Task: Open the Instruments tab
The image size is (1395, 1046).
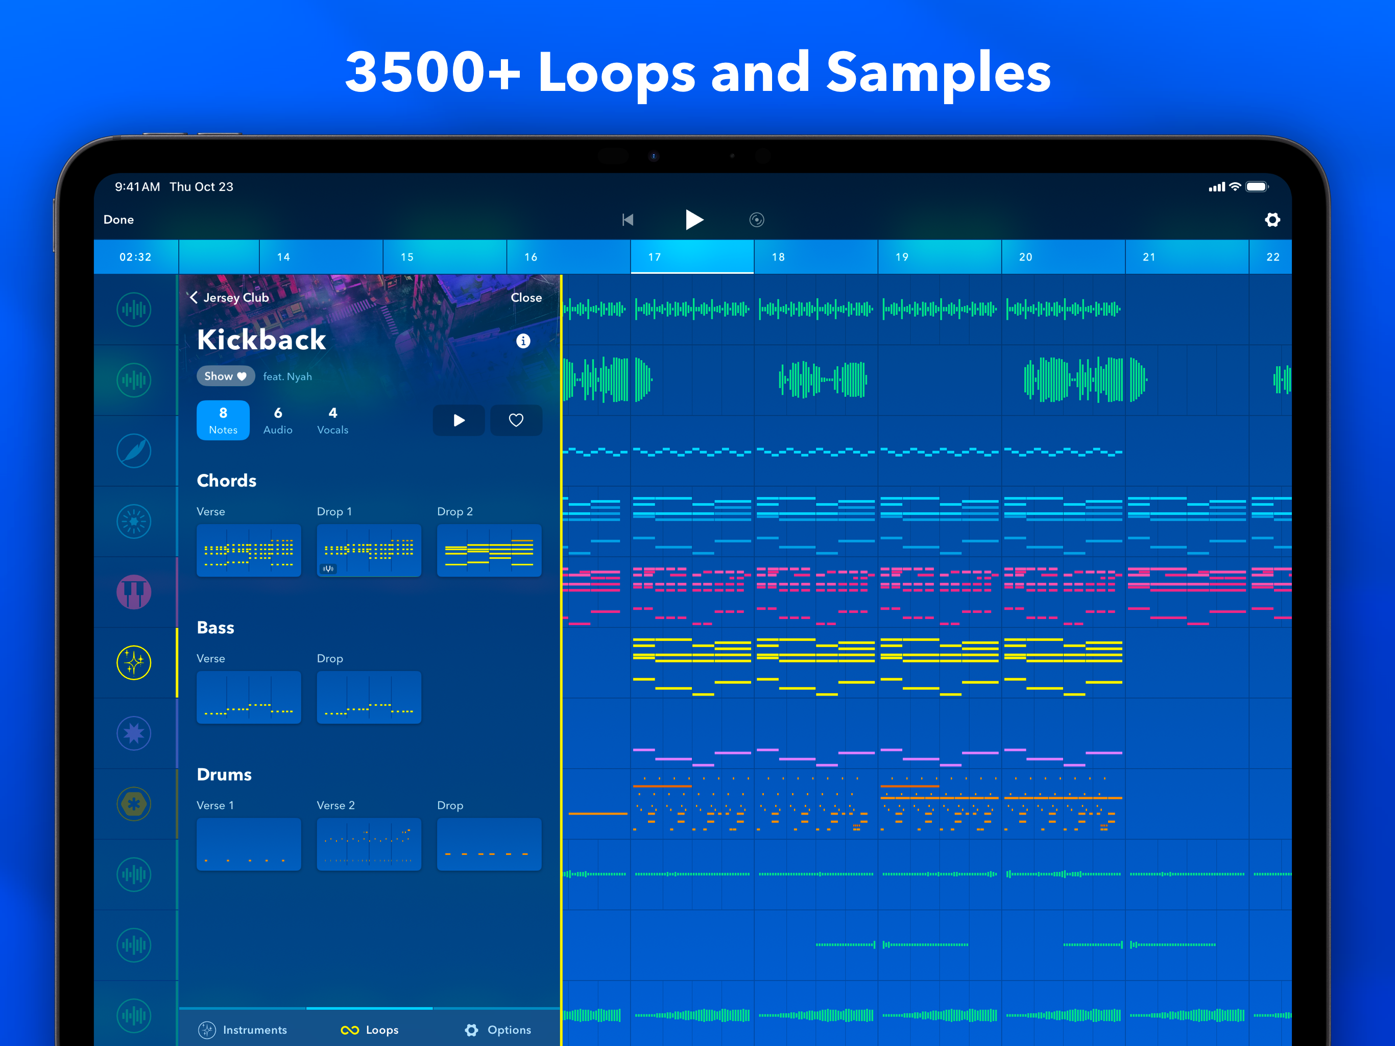Action: (243, 1030)
